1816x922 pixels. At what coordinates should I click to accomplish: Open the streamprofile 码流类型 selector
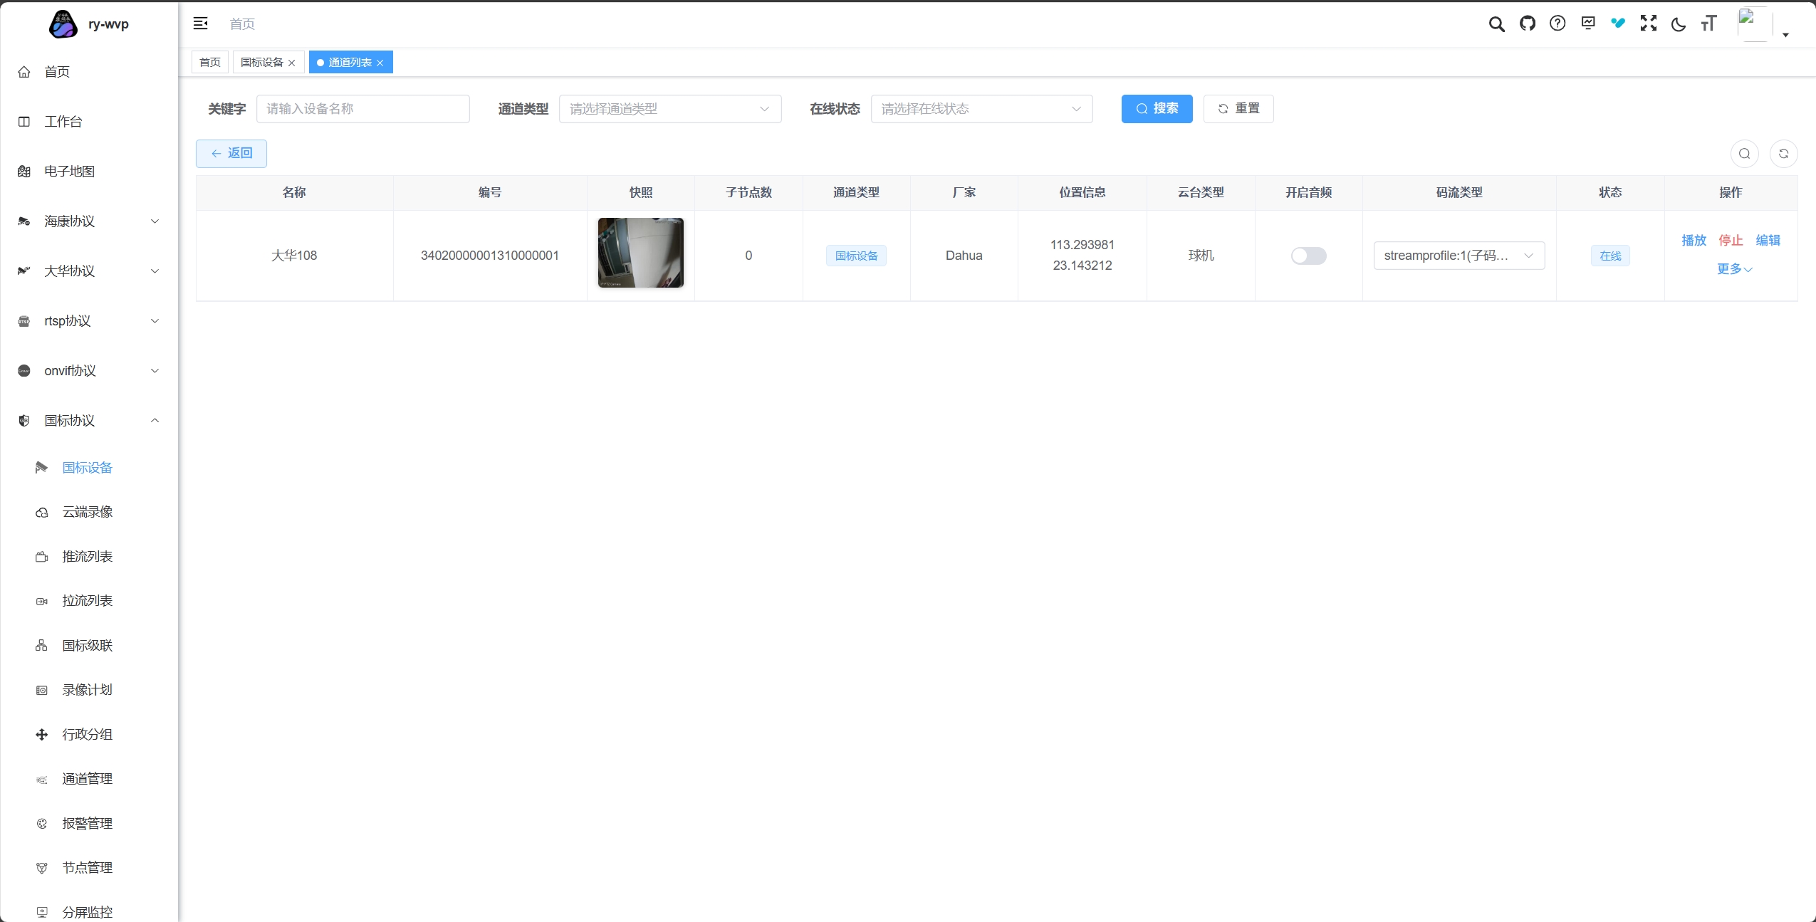pyautogui.click(x=1458, y=256)
